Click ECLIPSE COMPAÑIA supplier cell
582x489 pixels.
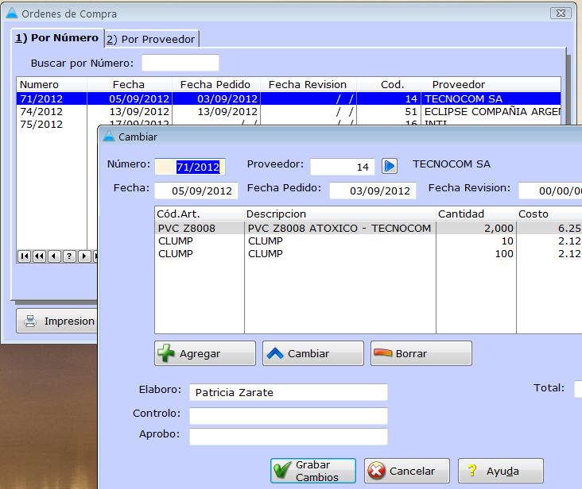pyautogui.click(x=492, y=111)
